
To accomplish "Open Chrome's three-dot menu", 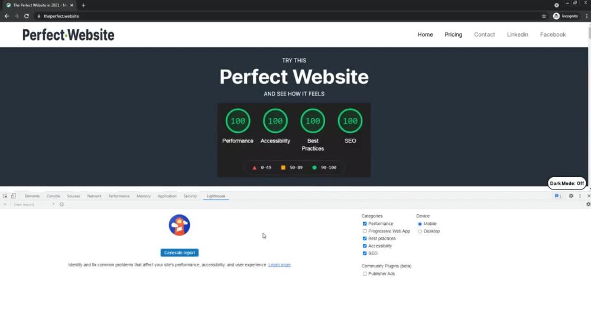I will pyautogui.click(x=586, y=16).
